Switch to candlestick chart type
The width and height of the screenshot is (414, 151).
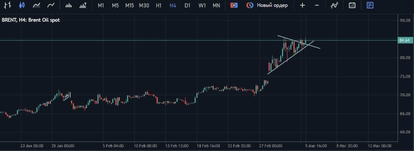[22, 5]
